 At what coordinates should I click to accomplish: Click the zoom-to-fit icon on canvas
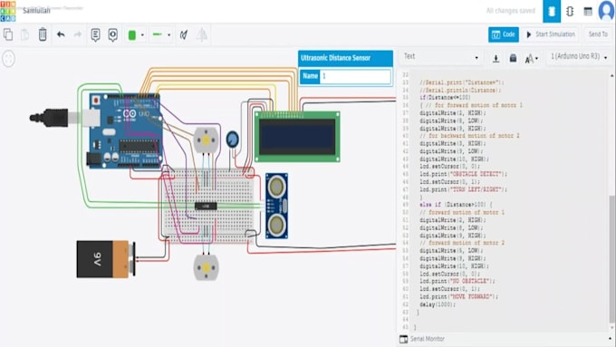coord(9,59)
